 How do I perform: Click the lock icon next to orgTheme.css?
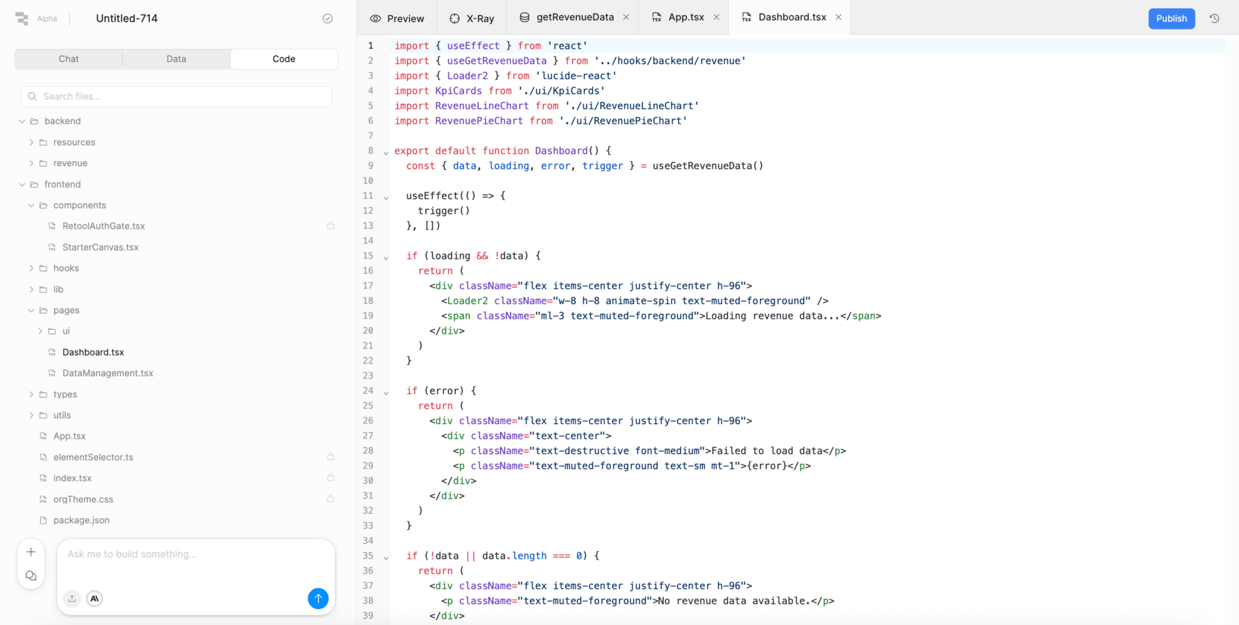[x=330, y=498]
